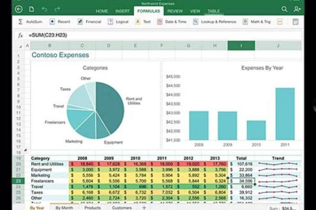Select the By Year sheet tab
This screenshot has width=316, height=210.
(37, 207)
